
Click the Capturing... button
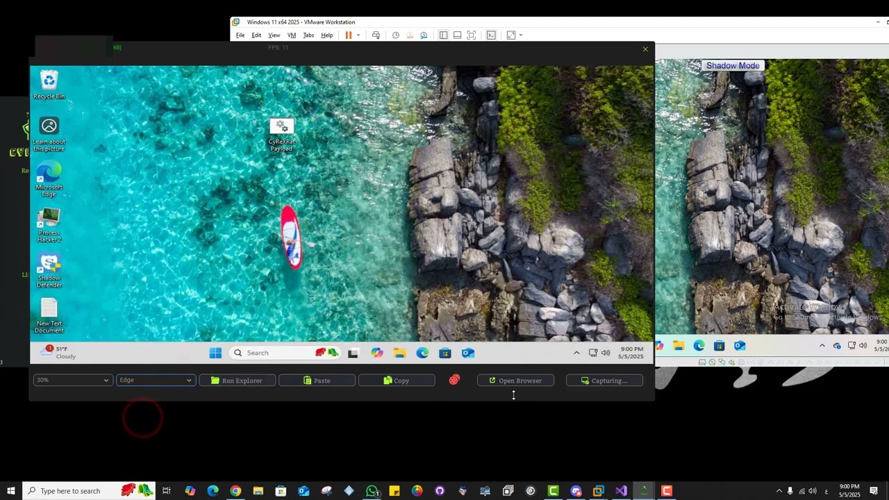[x=604, y=381]
